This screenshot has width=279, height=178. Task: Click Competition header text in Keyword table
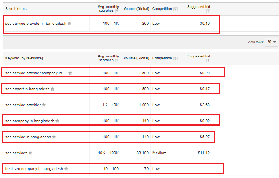(162, 58)
